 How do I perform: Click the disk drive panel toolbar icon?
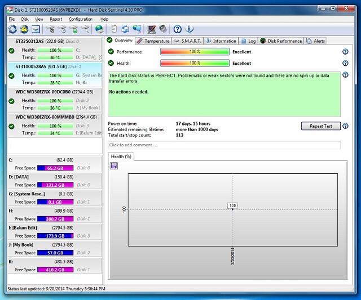point(36,29)
